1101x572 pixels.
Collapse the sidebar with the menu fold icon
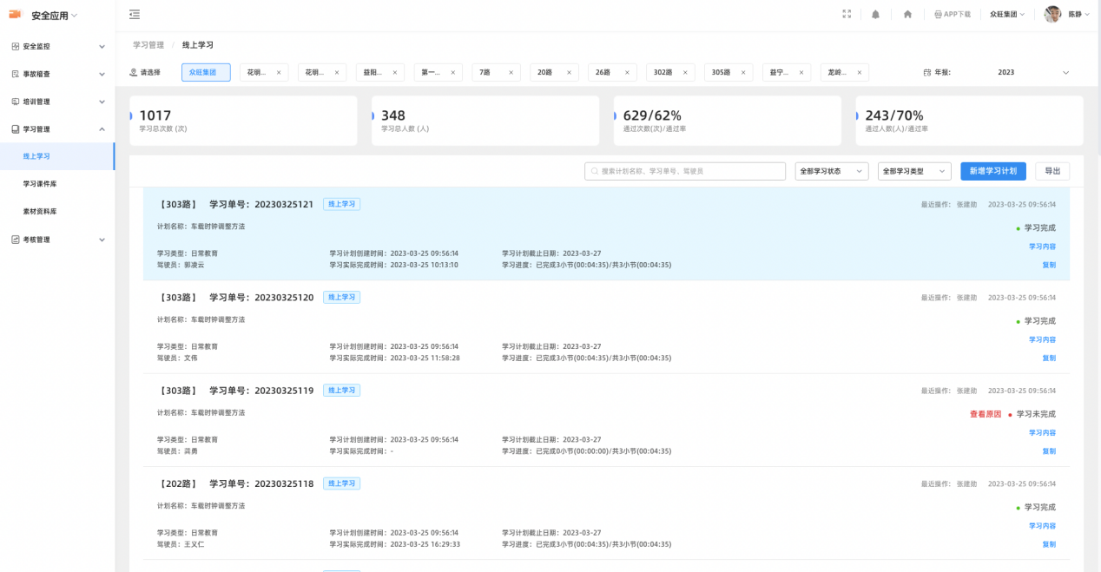[x=135, y=15]
